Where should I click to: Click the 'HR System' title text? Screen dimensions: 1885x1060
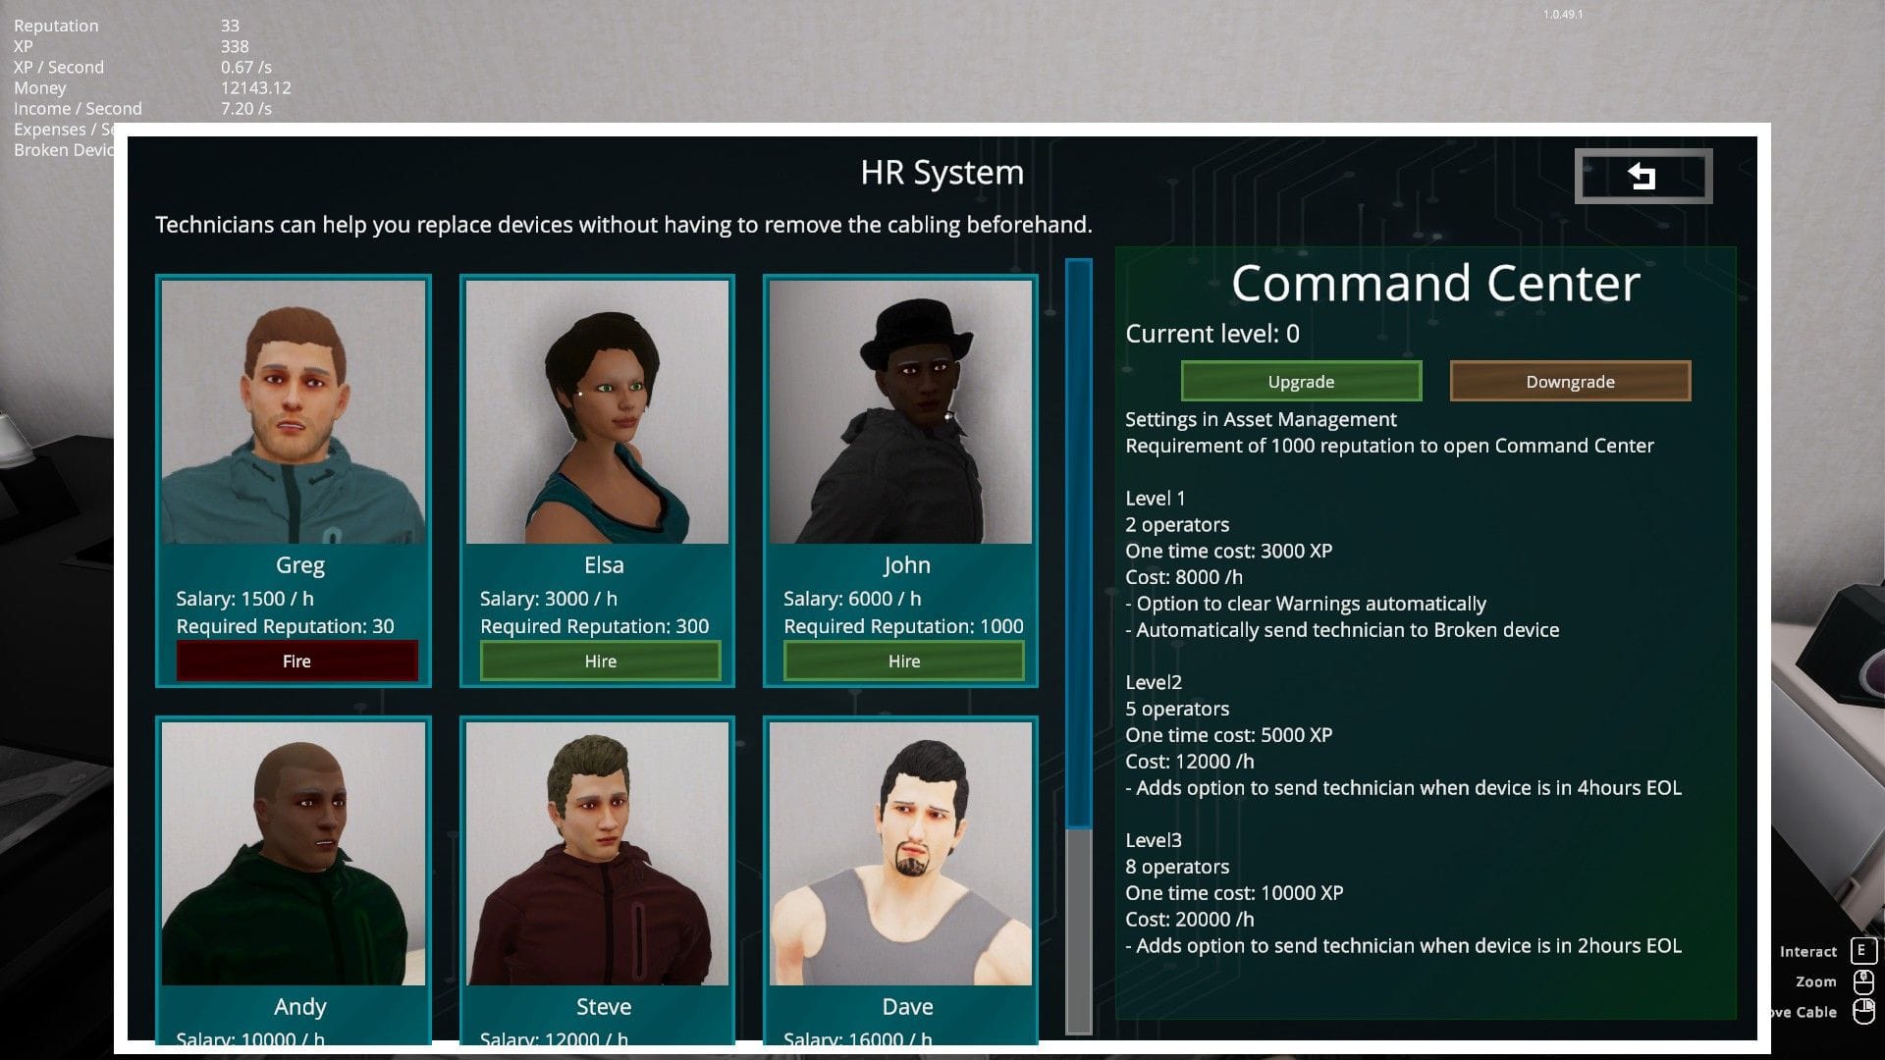click(942, 172)
